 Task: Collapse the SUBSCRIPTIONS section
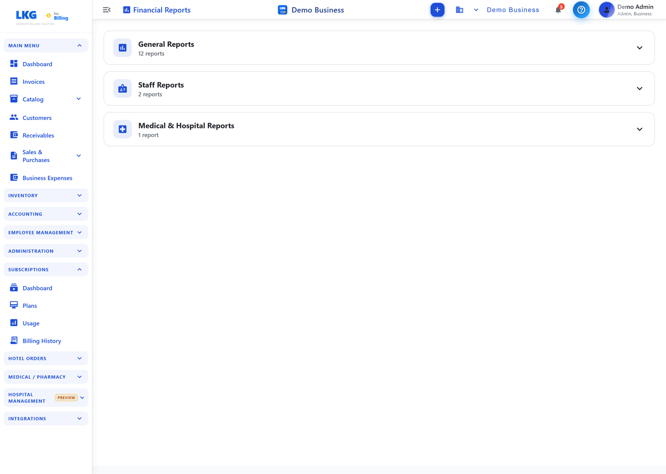(46, 269)
